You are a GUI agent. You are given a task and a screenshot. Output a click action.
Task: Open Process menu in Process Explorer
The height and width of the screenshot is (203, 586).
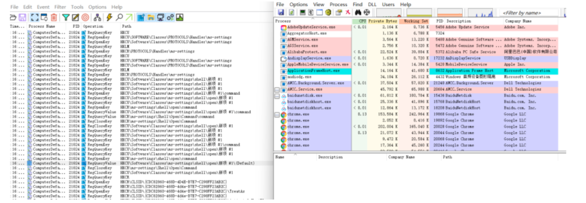tap(338, 4)
